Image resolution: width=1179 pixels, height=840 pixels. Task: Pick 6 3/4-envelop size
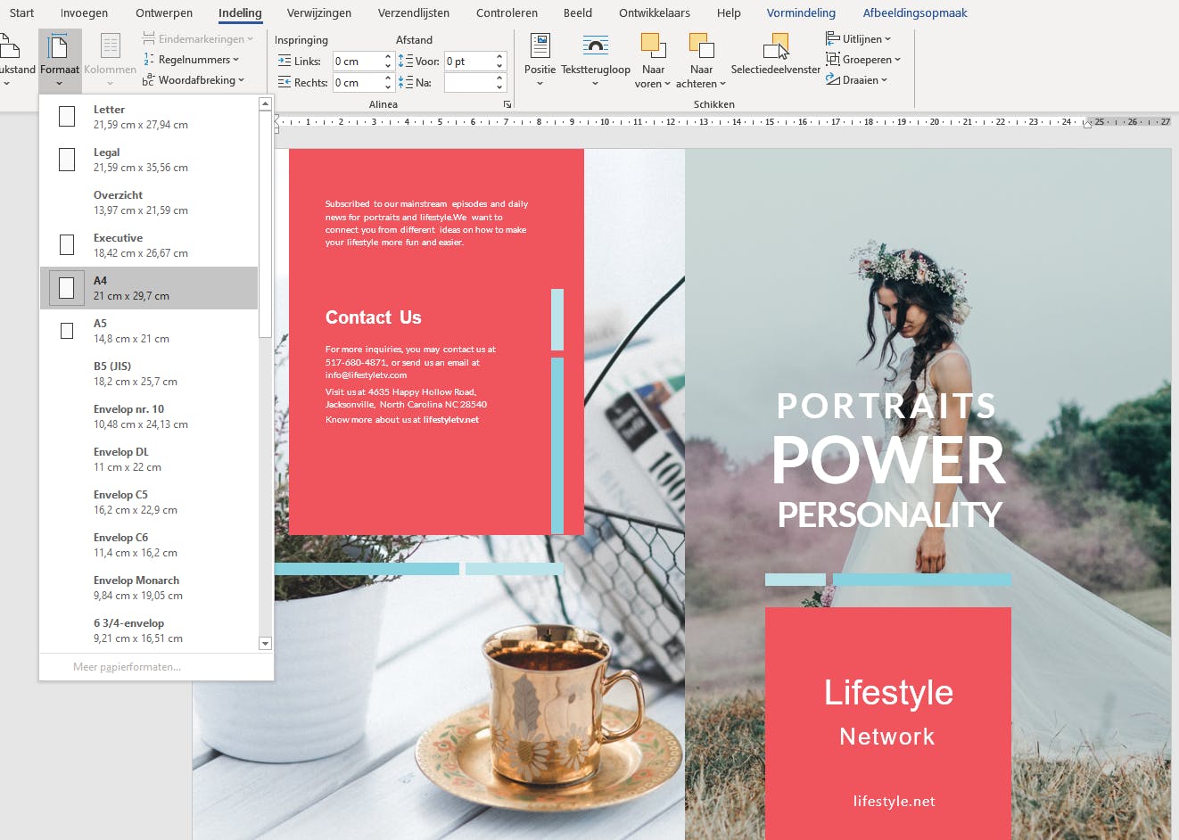pyautogui.click(x=149, y=630)
